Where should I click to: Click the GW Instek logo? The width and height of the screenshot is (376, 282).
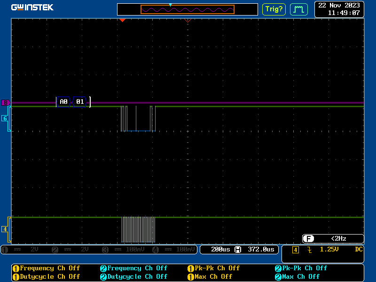[x=32, y=8]
